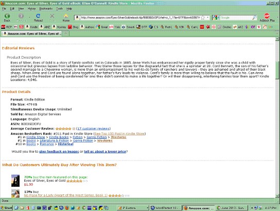Follow the tell us about a lower price link
Viewport: 280px width, 211px height.
coord(105,151)
